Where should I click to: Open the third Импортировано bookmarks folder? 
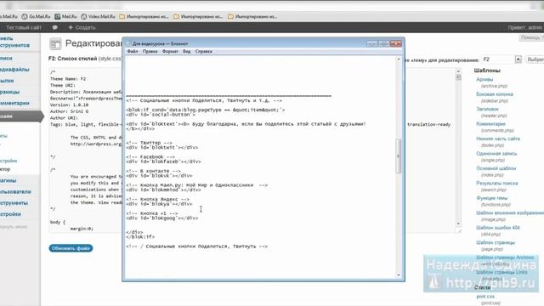pyautogui.click(x=252, y=16)
